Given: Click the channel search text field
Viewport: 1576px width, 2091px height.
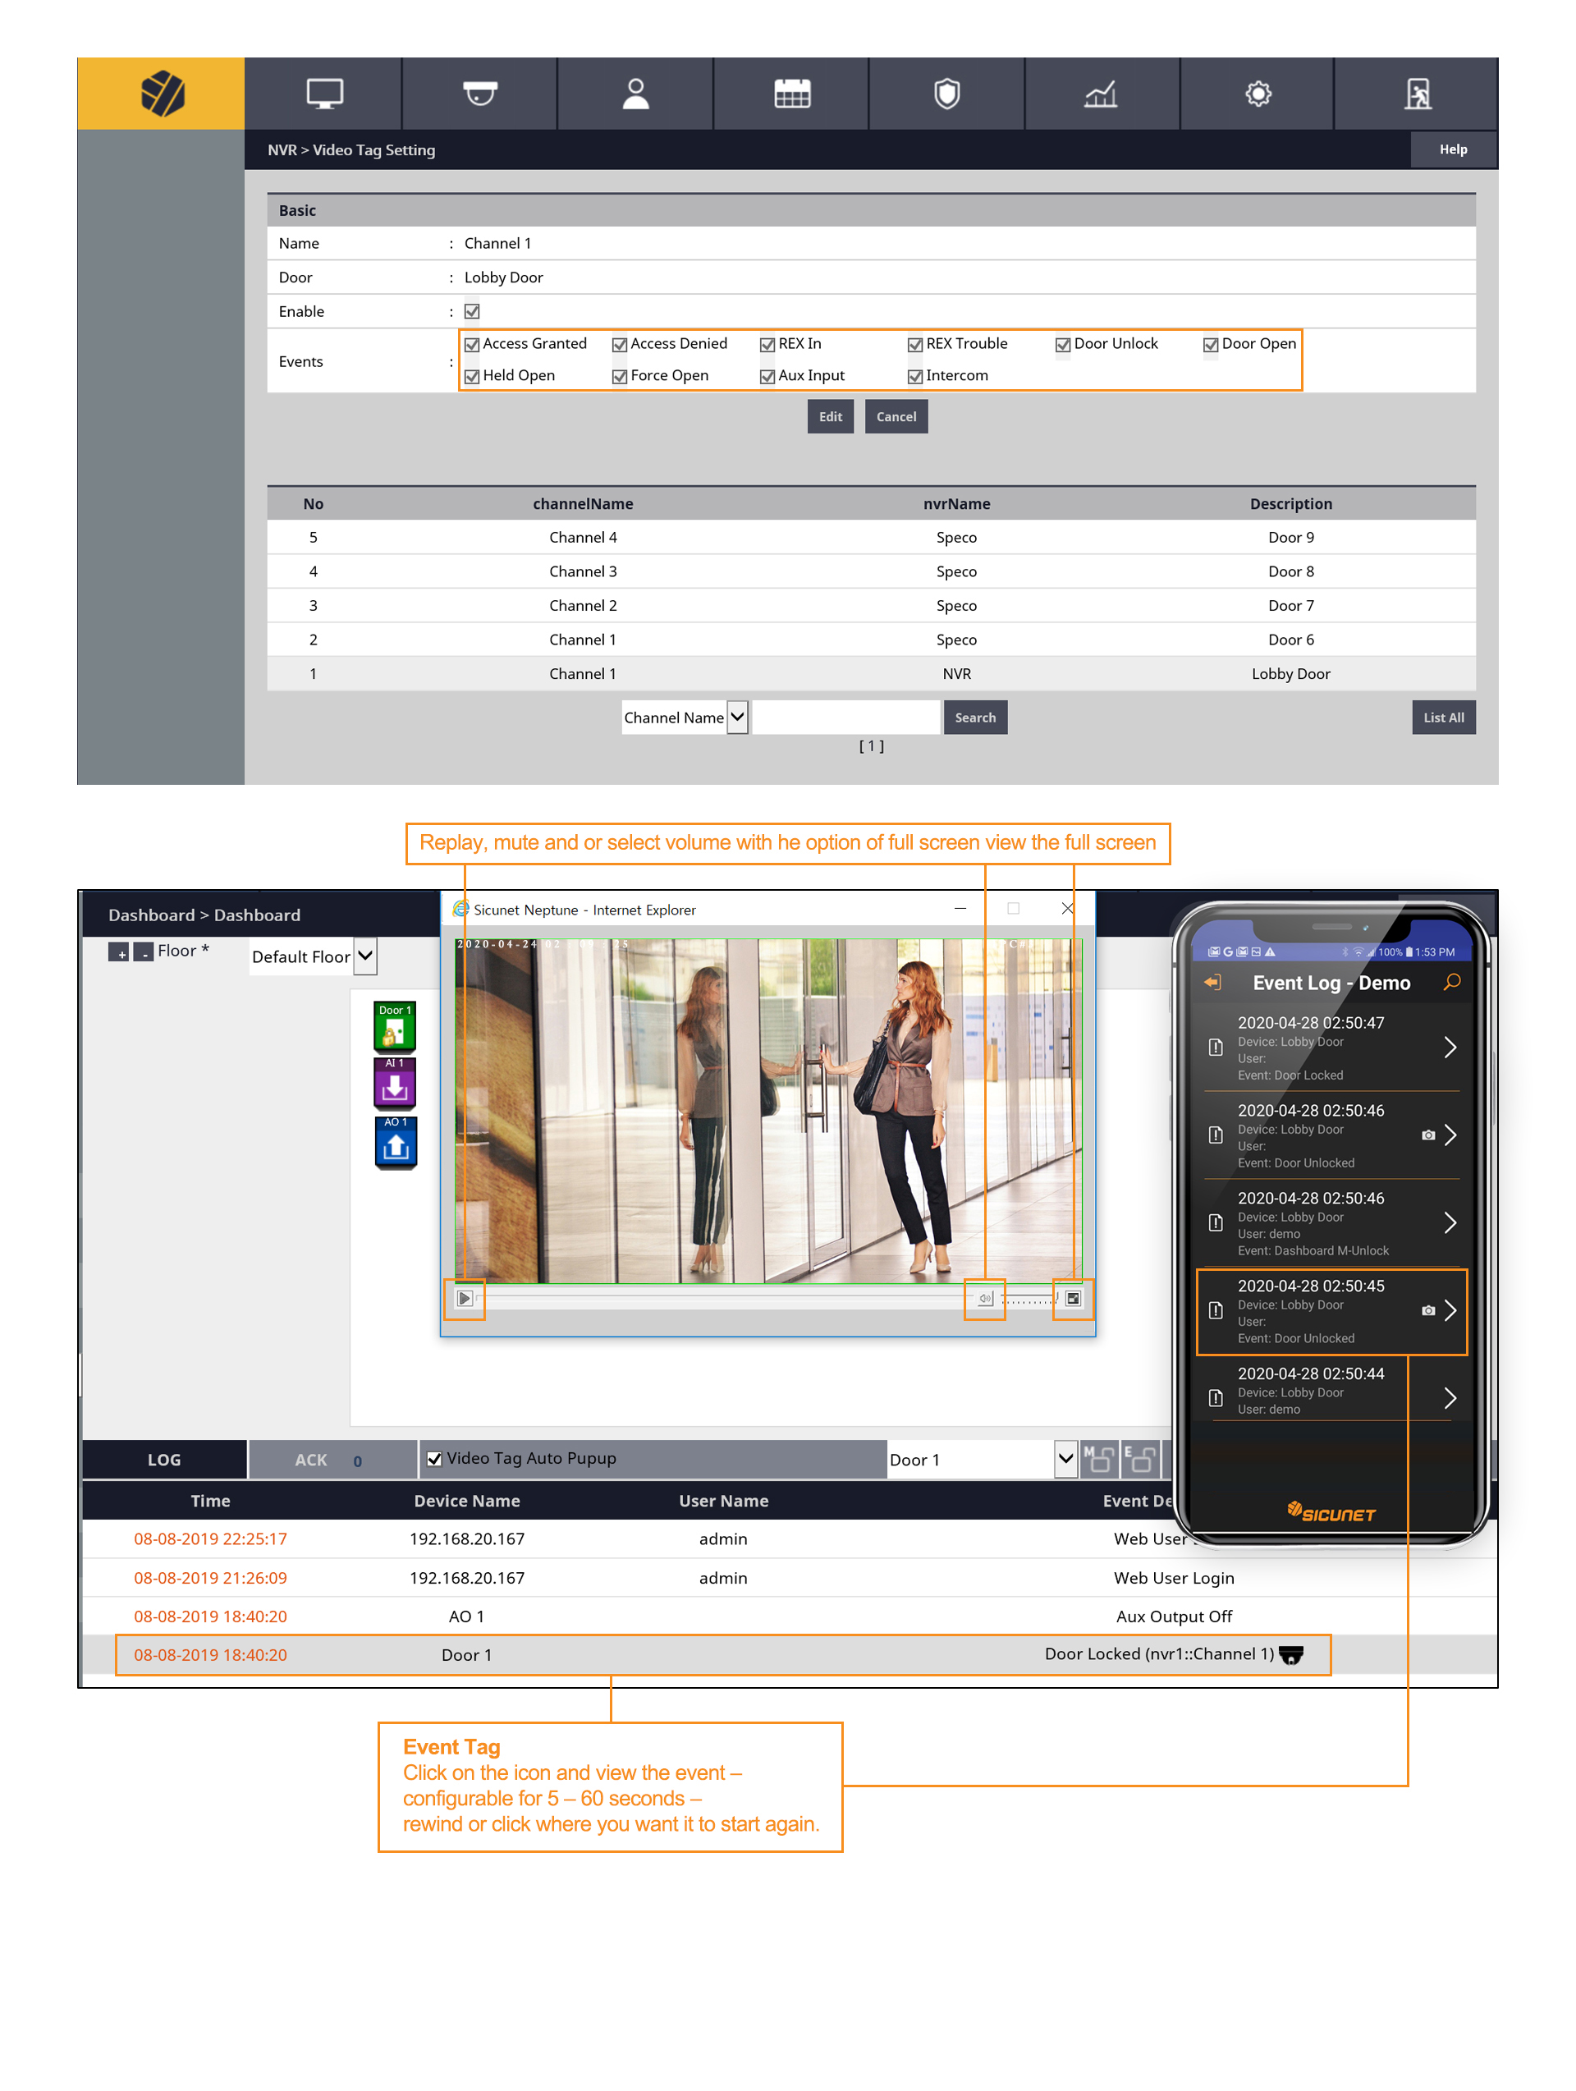Looking at the screenshot, I should [x=846, y=718].
